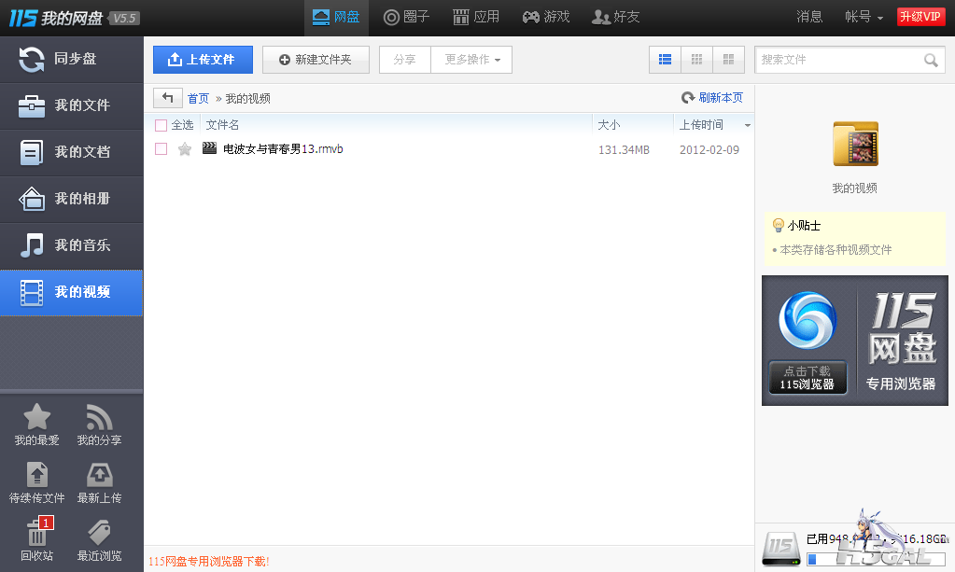
Task: Open the file 电波女与青春男13.rmvb
Action: point(283,149)
